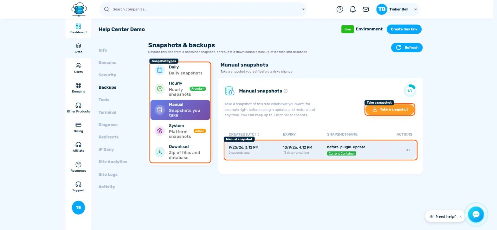
Task: Open the Security site menu item
Action: point(107,75)
